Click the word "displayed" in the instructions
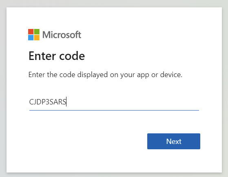The image size is (228, 177). point(93,75)
